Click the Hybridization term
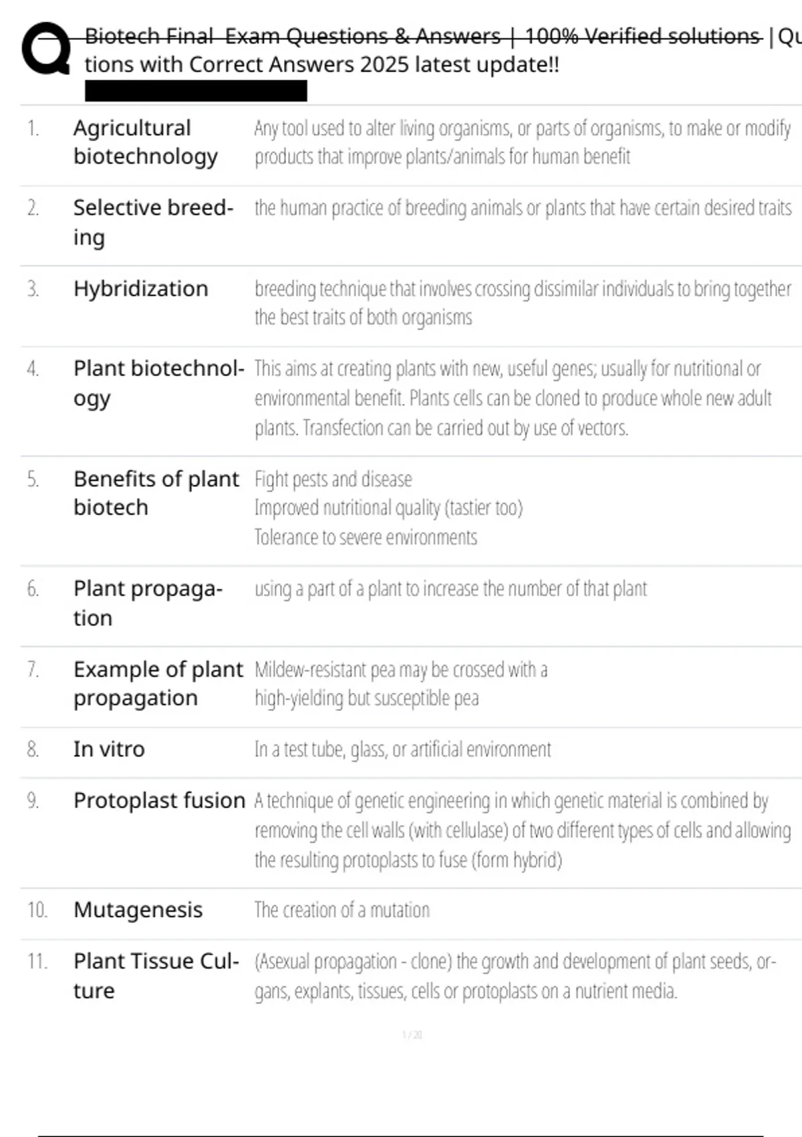The height and width of the screenshot is (1137, 802). pos(140,289)
